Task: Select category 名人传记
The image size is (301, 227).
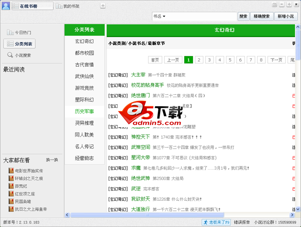Action: click(84, 147)
